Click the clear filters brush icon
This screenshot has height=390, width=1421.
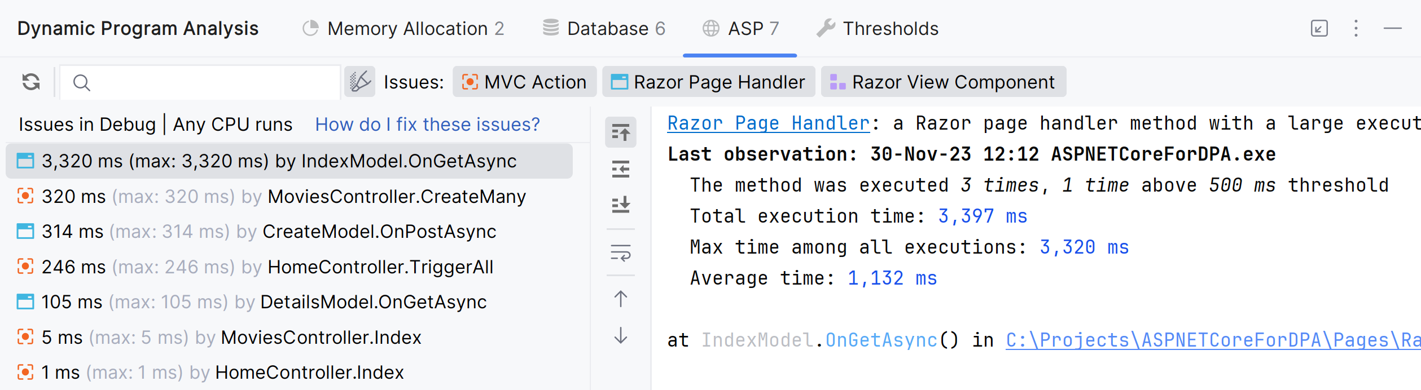[x=359, y=82]
